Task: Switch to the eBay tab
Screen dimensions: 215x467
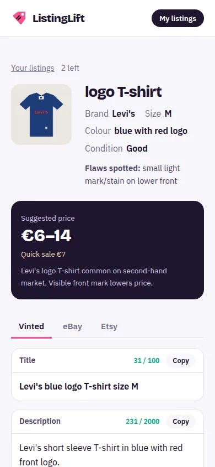Action: [x=72, y=326]
